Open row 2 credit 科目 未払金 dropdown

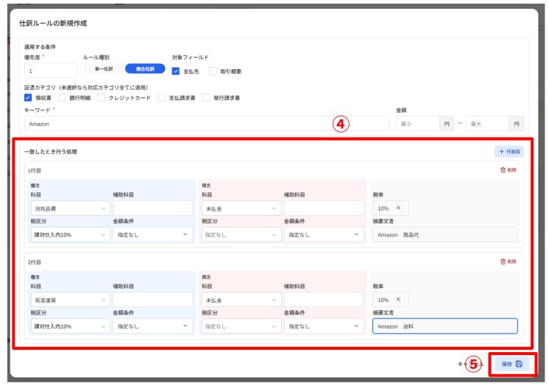[x=241, y=300]
